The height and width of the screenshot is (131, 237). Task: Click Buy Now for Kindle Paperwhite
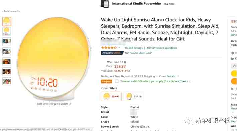click(x=170, y=4)
